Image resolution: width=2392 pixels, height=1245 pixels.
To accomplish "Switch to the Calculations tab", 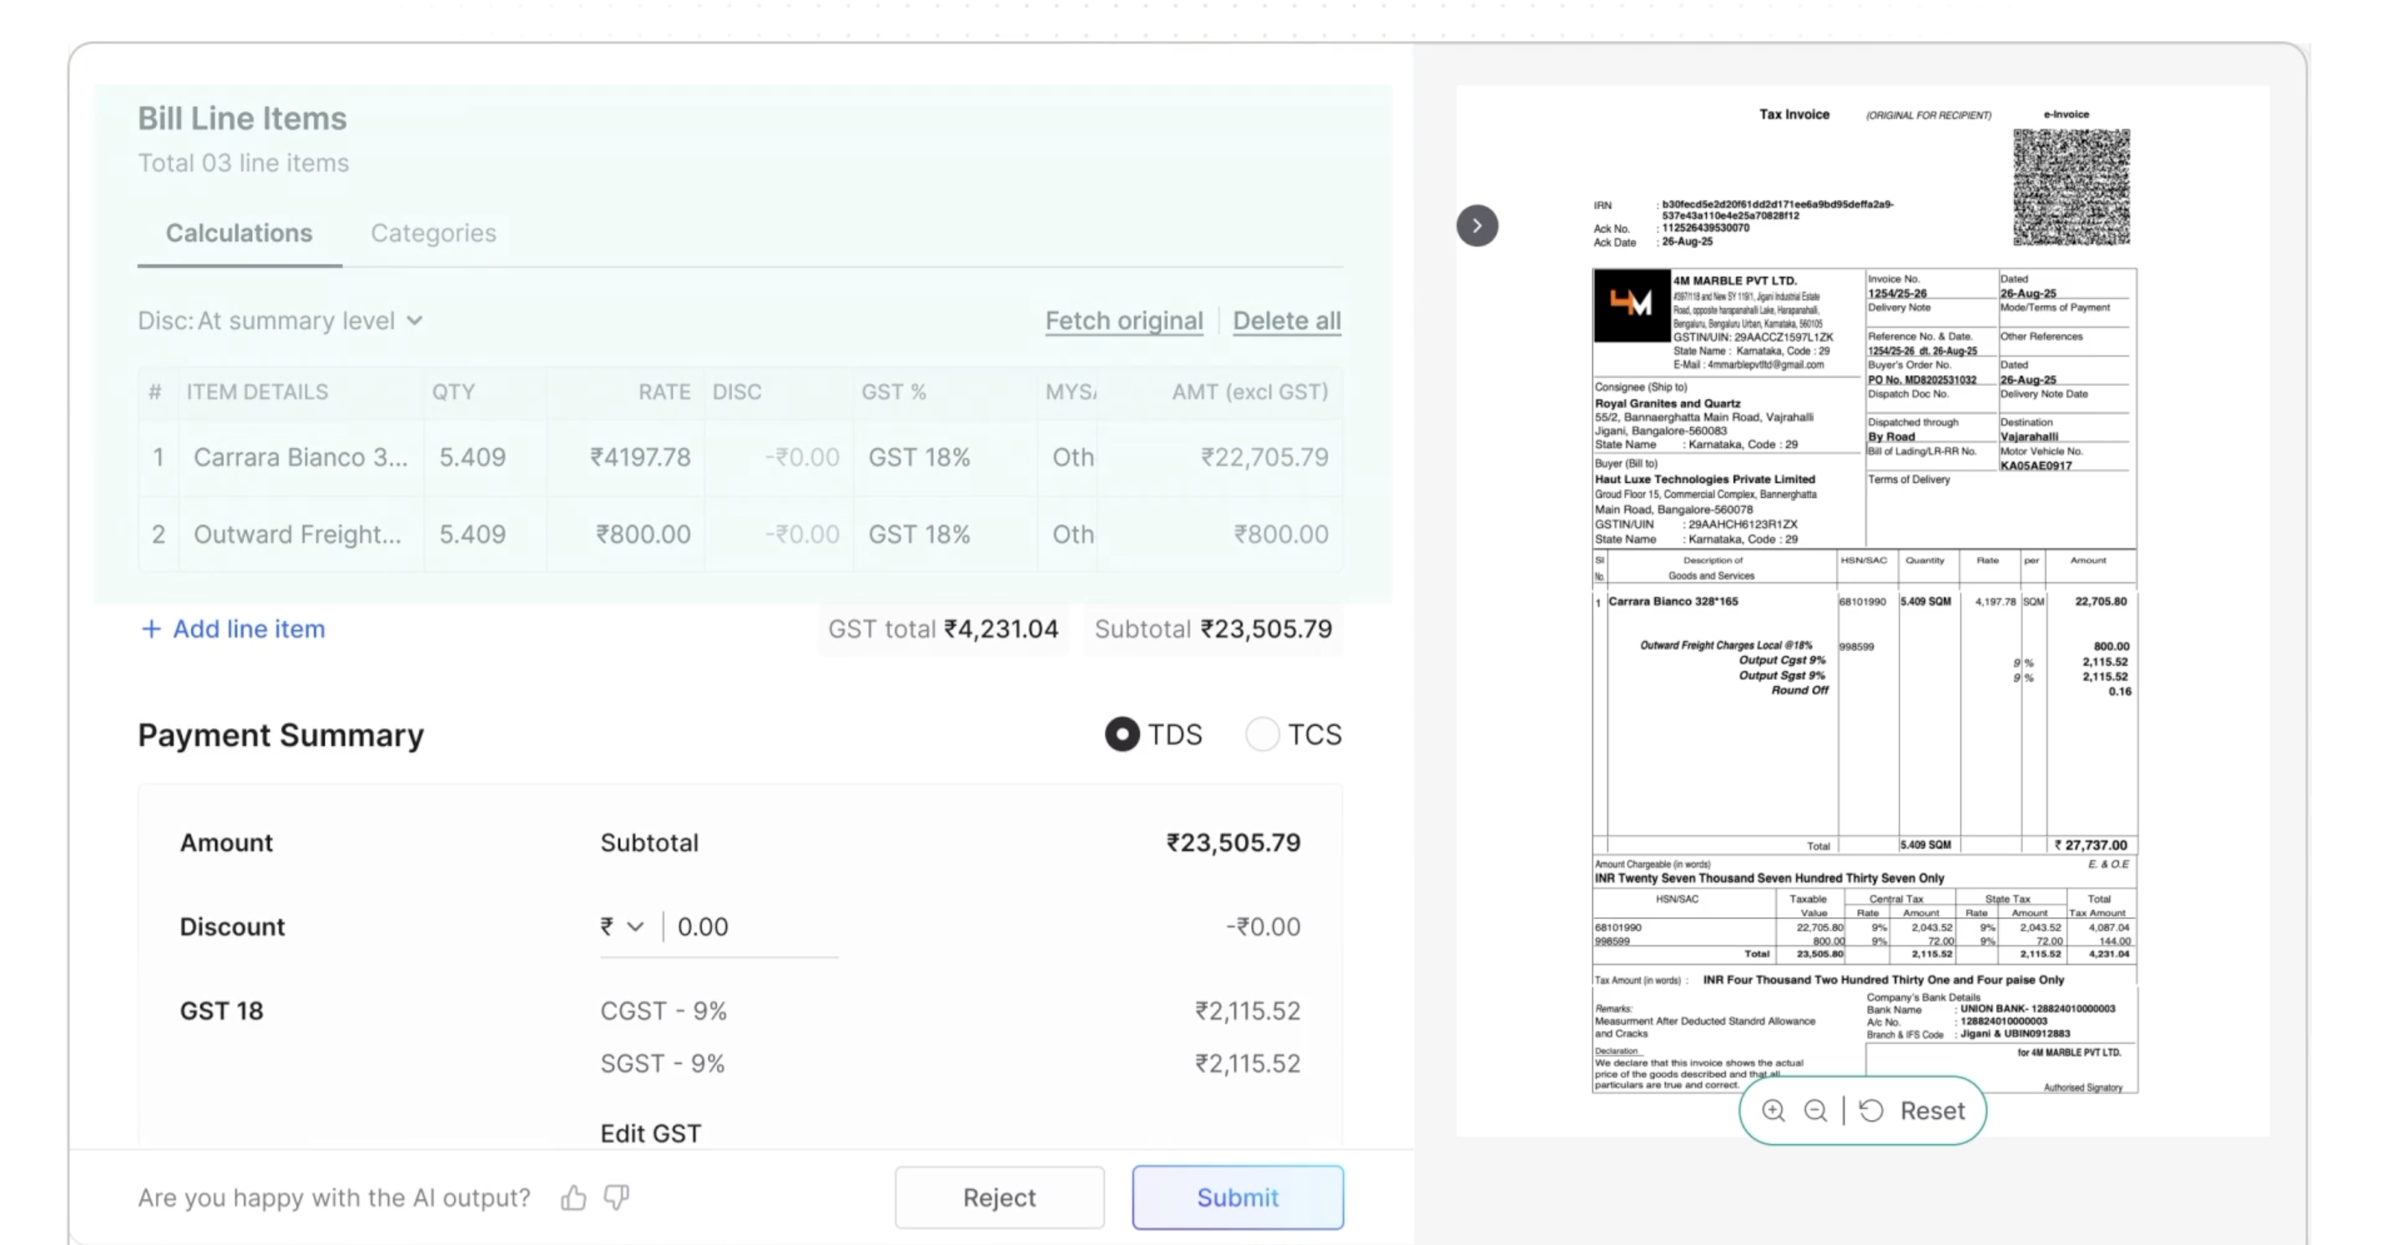I will pyautogui.click(x=239, y=233).
